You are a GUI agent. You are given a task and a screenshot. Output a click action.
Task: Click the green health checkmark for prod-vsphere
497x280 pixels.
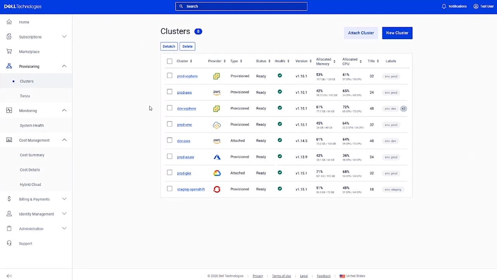[x=280, y=76]
